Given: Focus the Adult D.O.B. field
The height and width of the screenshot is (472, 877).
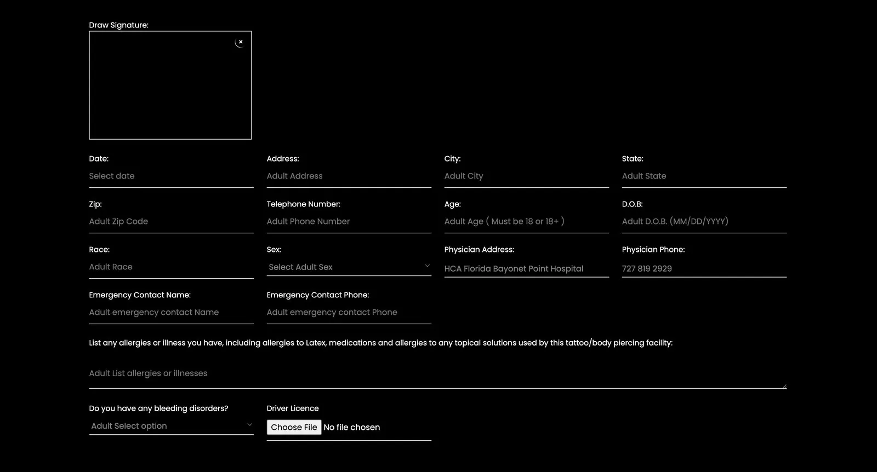Looking at the screenshot, I should (x=704, y=221).
